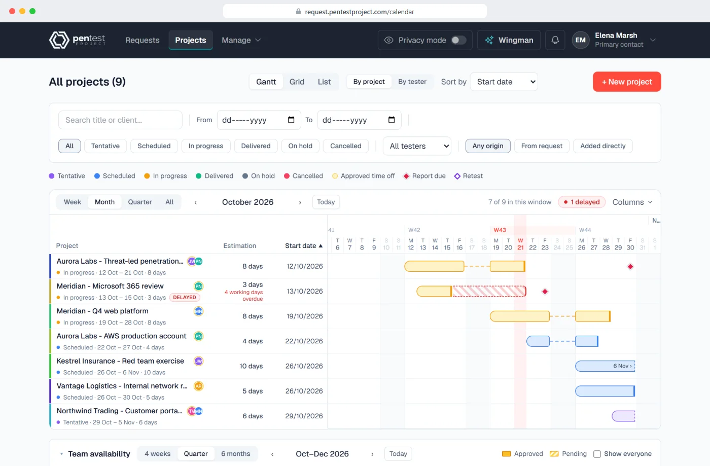Group projects By project
710x466 pixels.
coord(369,82)
